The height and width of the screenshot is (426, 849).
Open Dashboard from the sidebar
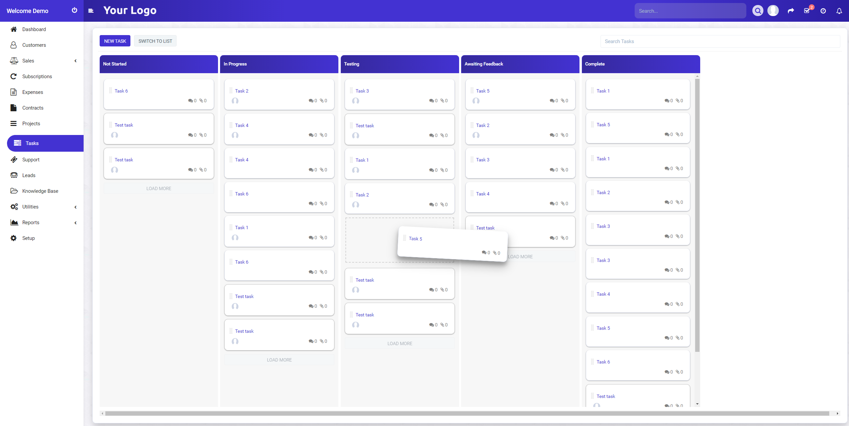pos(34,29)
